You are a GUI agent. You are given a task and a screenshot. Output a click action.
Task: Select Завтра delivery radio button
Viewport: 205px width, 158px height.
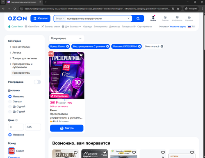(10, 102)
